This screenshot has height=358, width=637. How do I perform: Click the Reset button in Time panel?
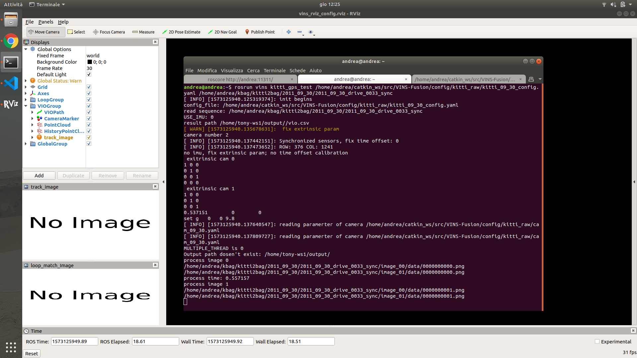(x=32, y=353)
